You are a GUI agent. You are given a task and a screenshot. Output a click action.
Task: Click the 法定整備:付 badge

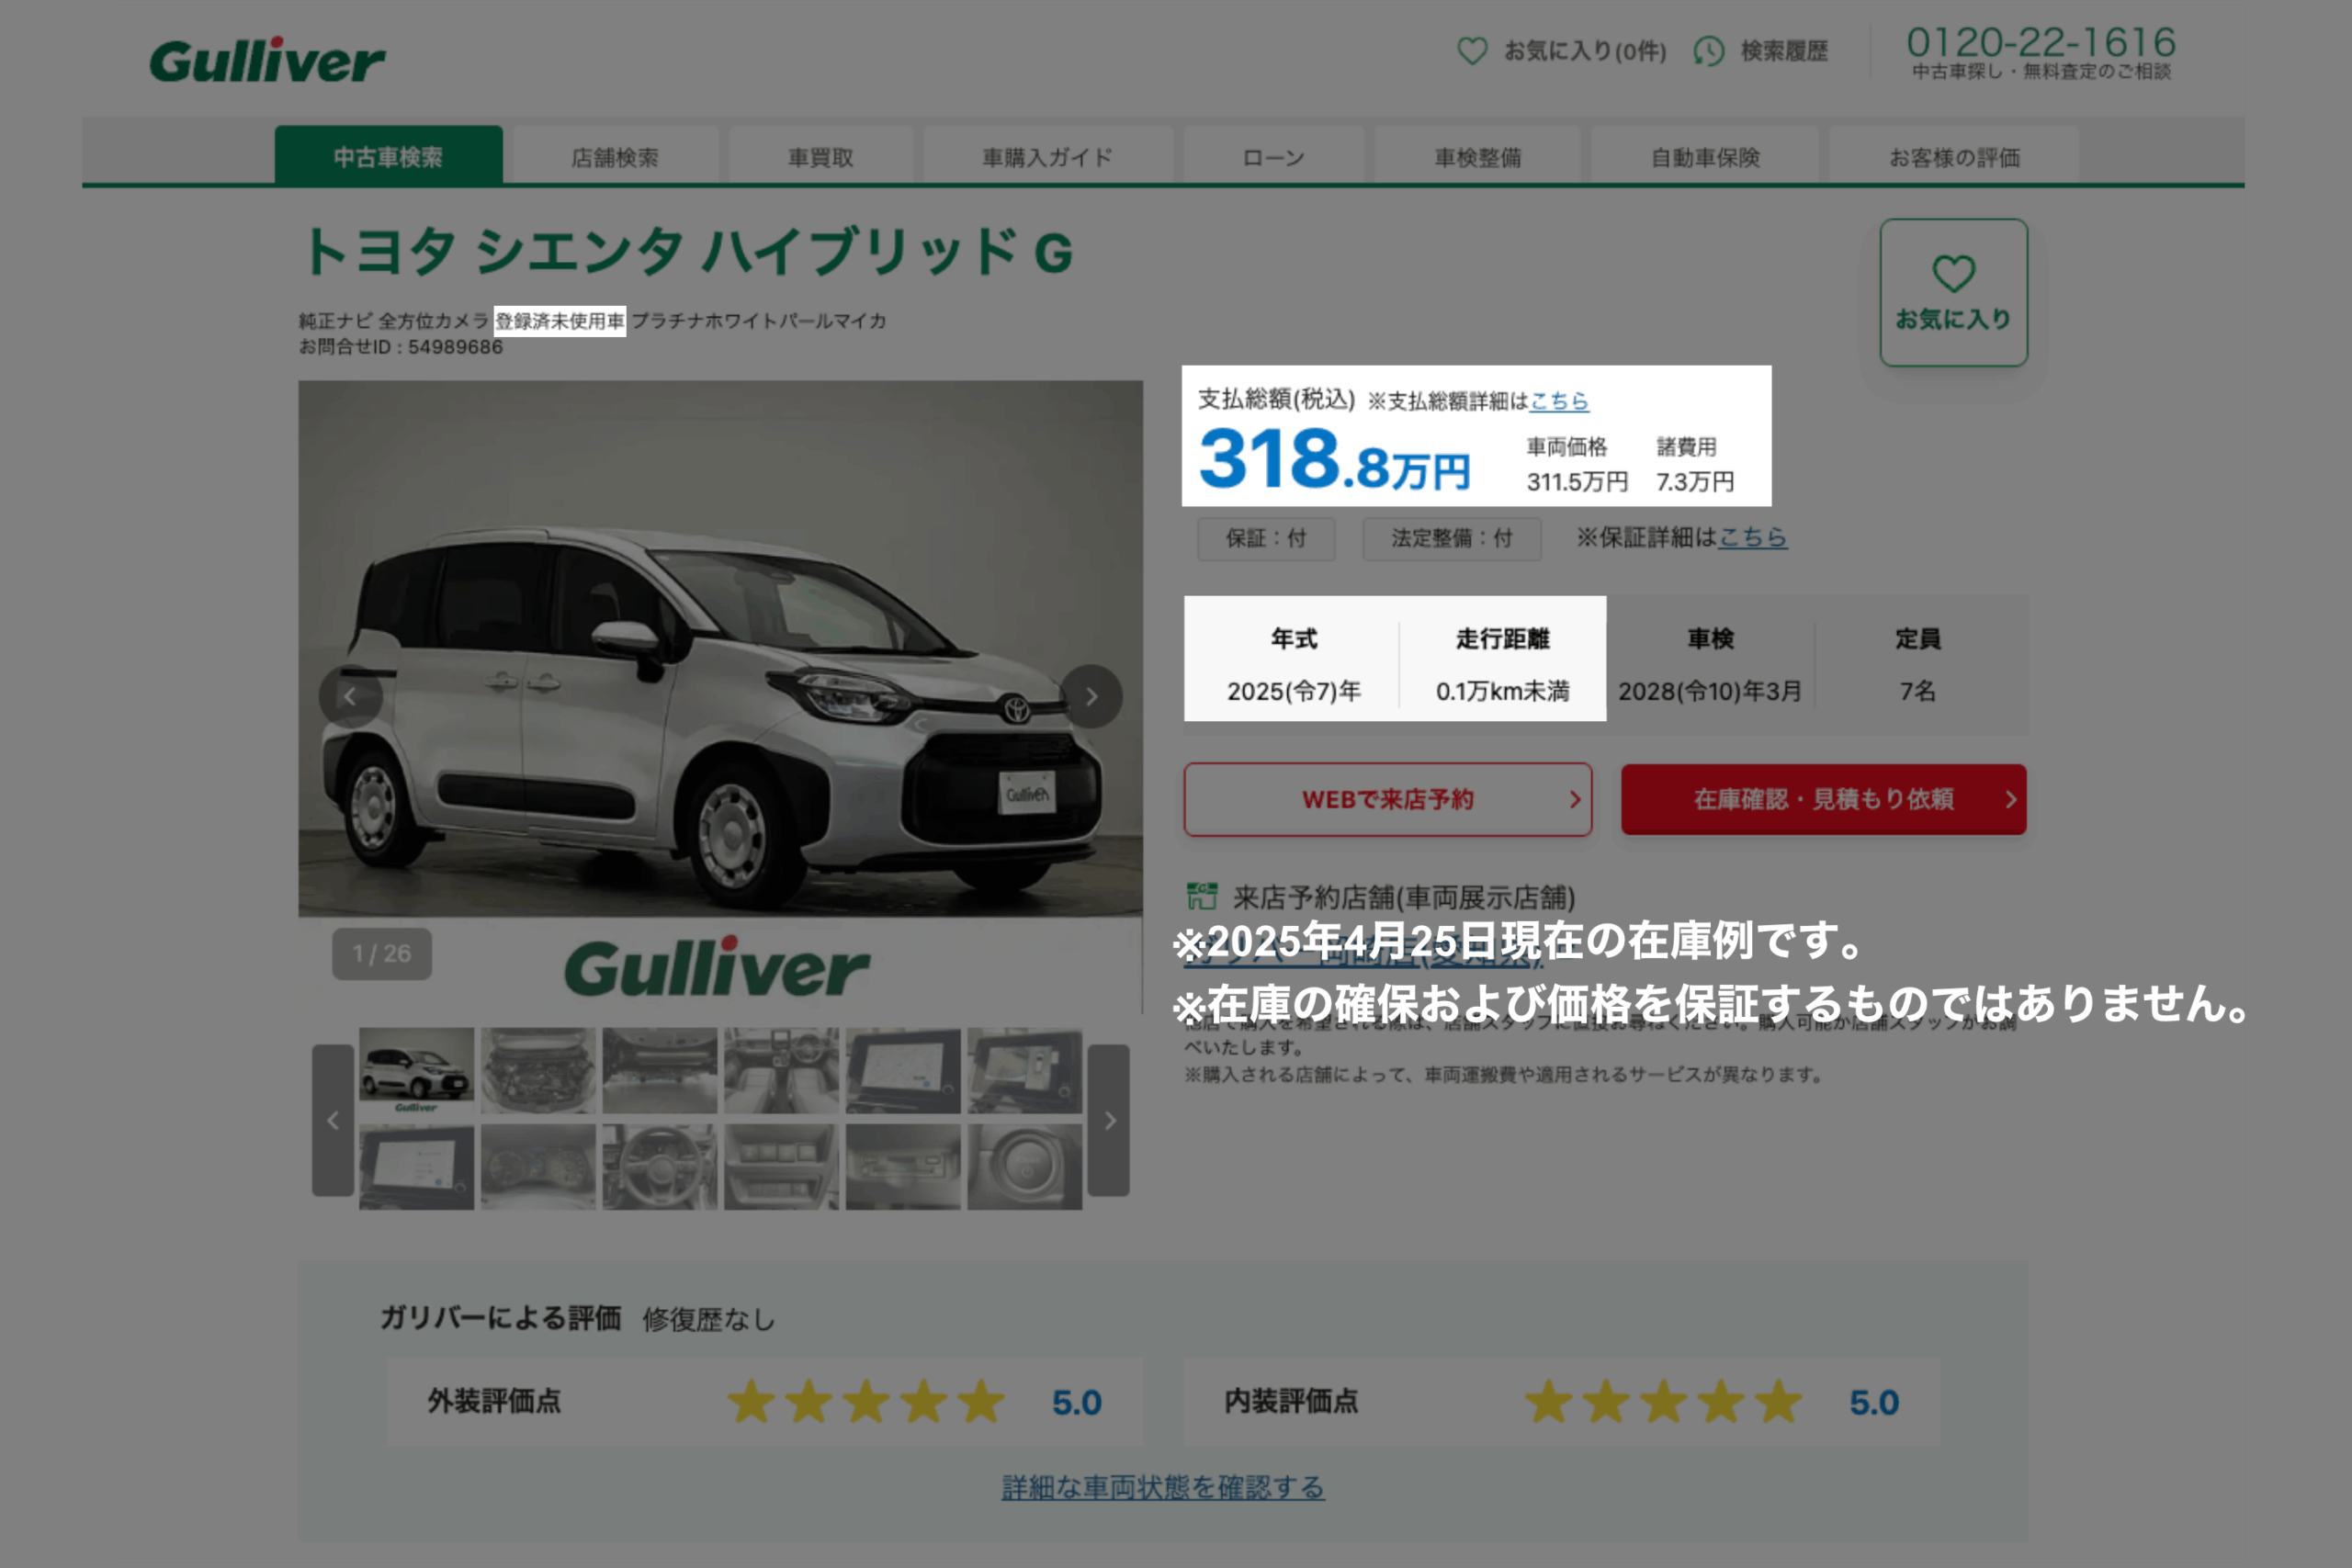tap(1452, 539)
